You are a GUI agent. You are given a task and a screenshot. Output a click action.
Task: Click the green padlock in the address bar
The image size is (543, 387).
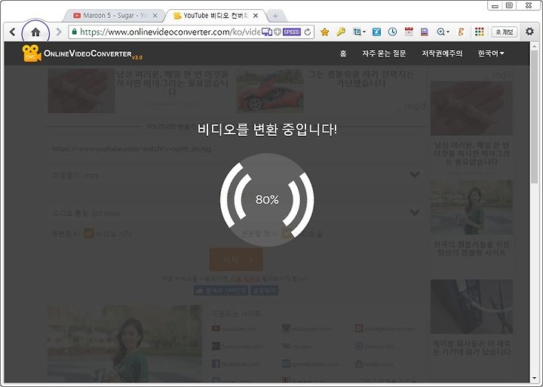(x=74, y=32)
